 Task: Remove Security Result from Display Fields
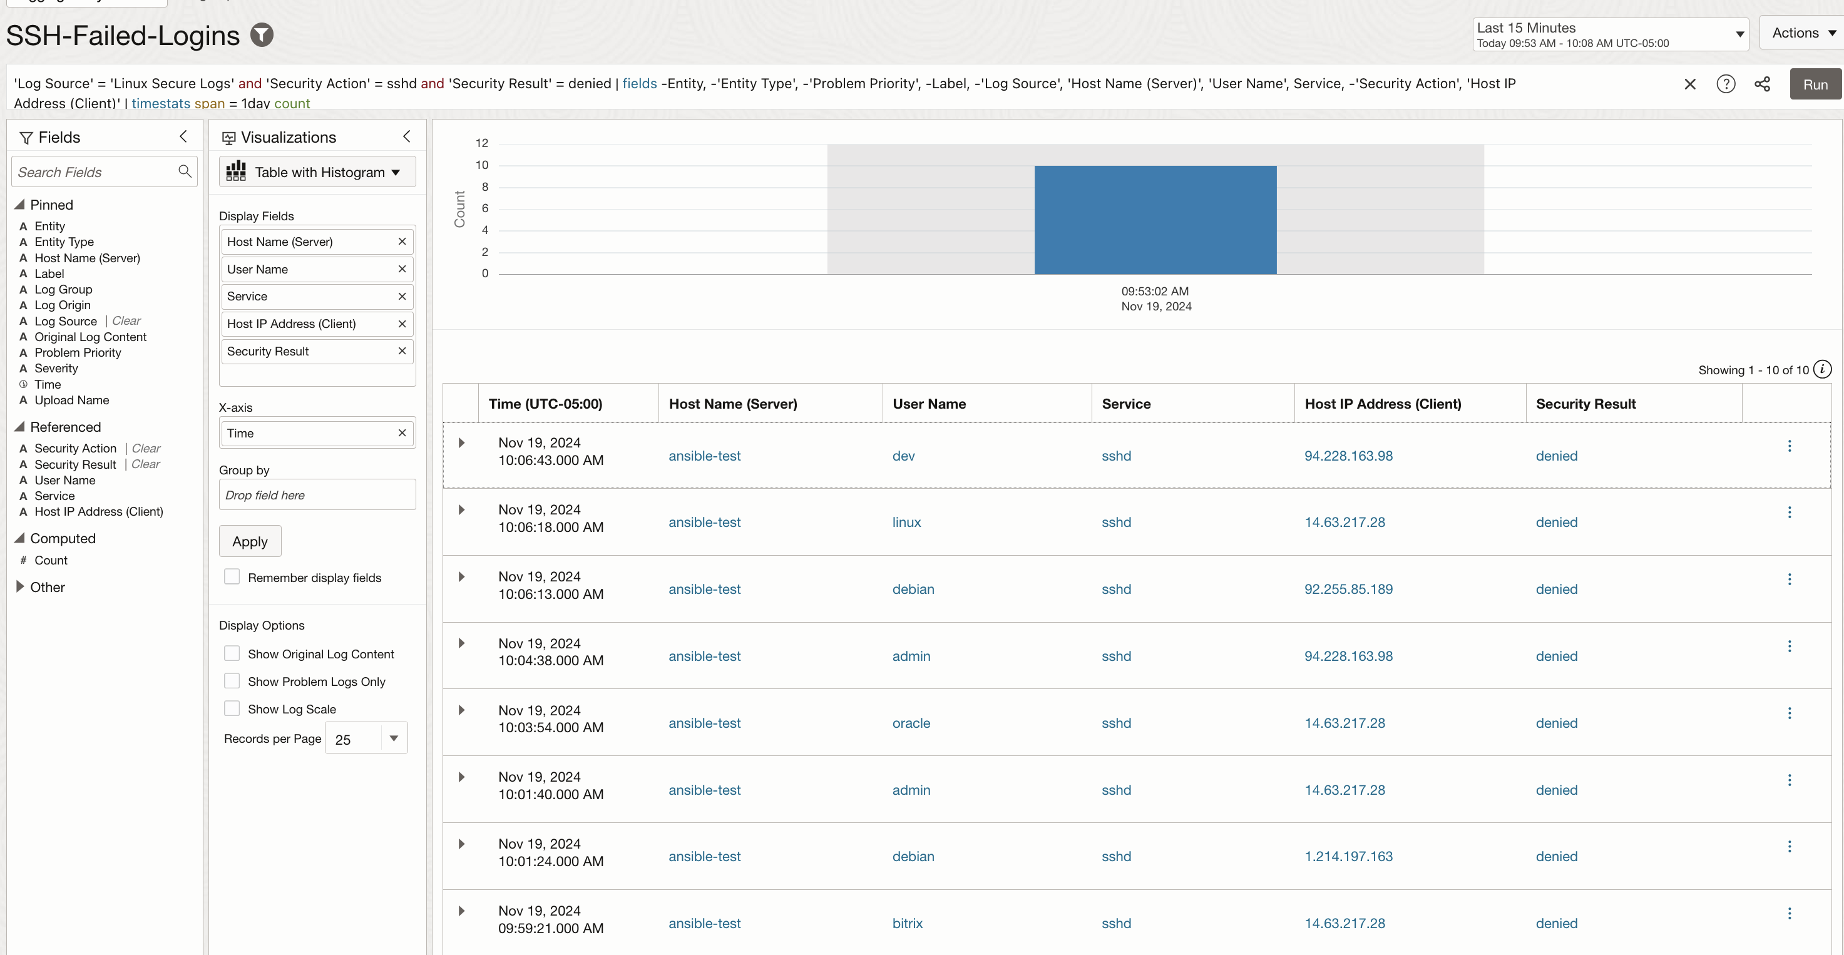[402, 351]
